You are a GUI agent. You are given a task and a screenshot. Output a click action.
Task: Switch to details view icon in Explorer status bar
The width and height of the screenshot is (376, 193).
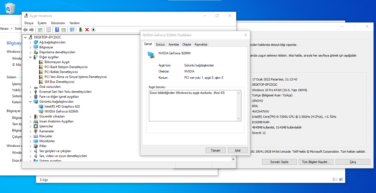pyautogui.click(x=335, y=180)
